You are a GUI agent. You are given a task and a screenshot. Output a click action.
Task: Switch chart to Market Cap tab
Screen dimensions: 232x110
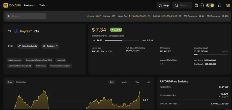(21, 82)
